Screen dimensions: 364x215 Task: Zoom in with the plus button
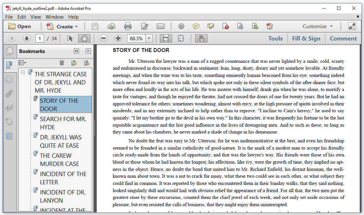coord(118,38)
